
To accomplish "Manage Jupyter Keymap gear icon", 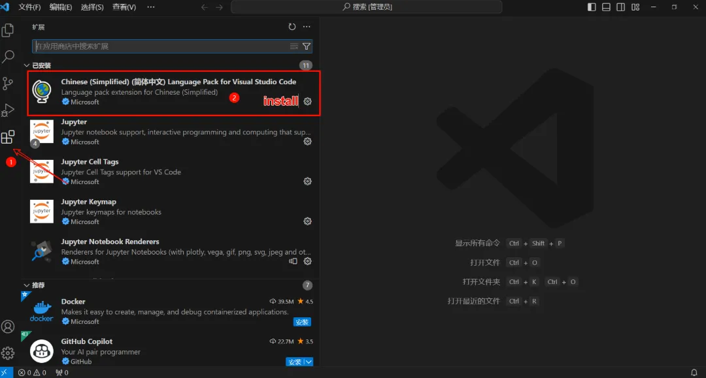I will [307, 221].
